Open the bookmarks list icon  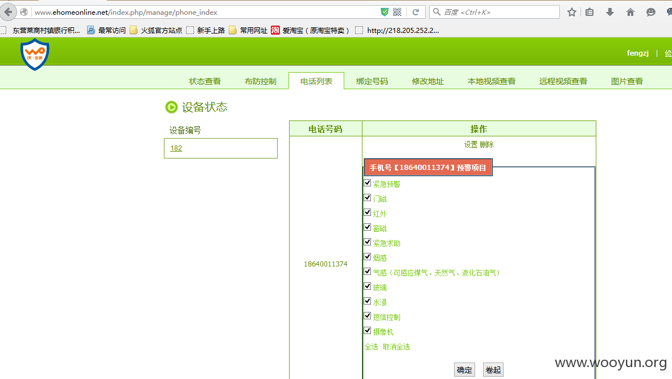(589, 12)
